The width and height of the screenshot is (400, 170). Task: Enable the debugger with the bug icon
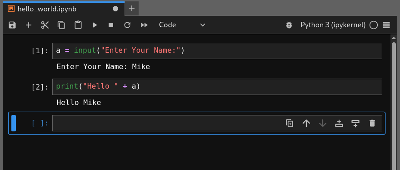pos(289,25)
